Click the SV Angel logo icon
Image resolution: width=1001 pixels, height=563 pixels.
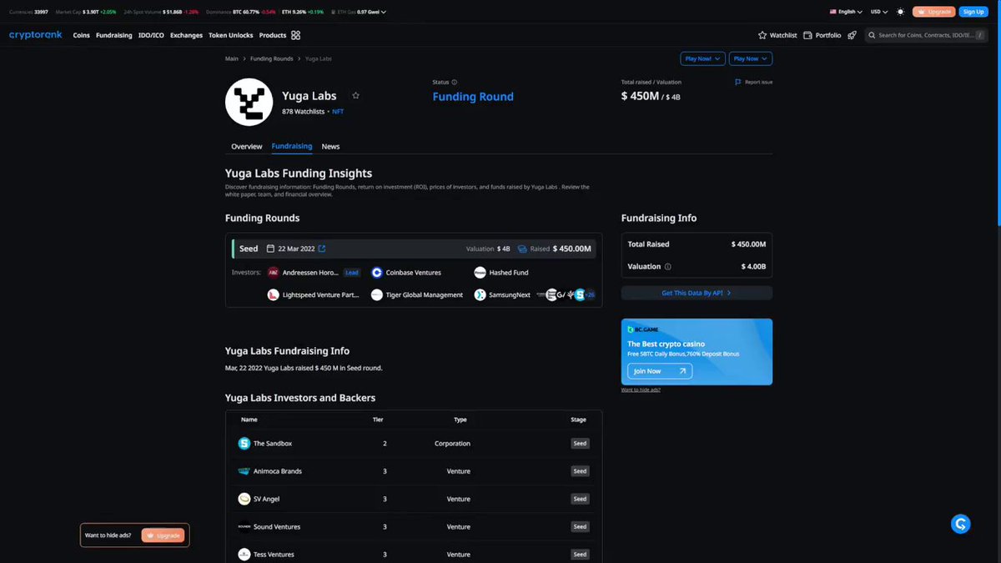click(x=244, y=499)
